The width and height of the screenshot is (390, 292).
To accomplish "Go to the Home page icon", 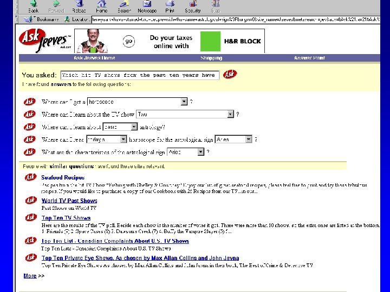I will point(101,6).
